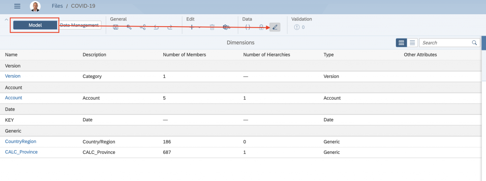The image size is (486, 181).
Task: Open model preferences wrench icon
Action: 129,28
